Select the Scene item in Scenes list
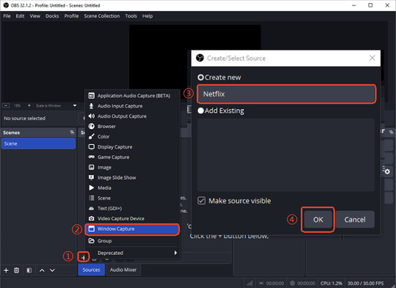The image size is (396, 288). pyautogui.click(x=38, y=143)
